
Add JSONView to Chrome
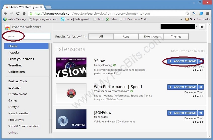(x=182, y=113)
